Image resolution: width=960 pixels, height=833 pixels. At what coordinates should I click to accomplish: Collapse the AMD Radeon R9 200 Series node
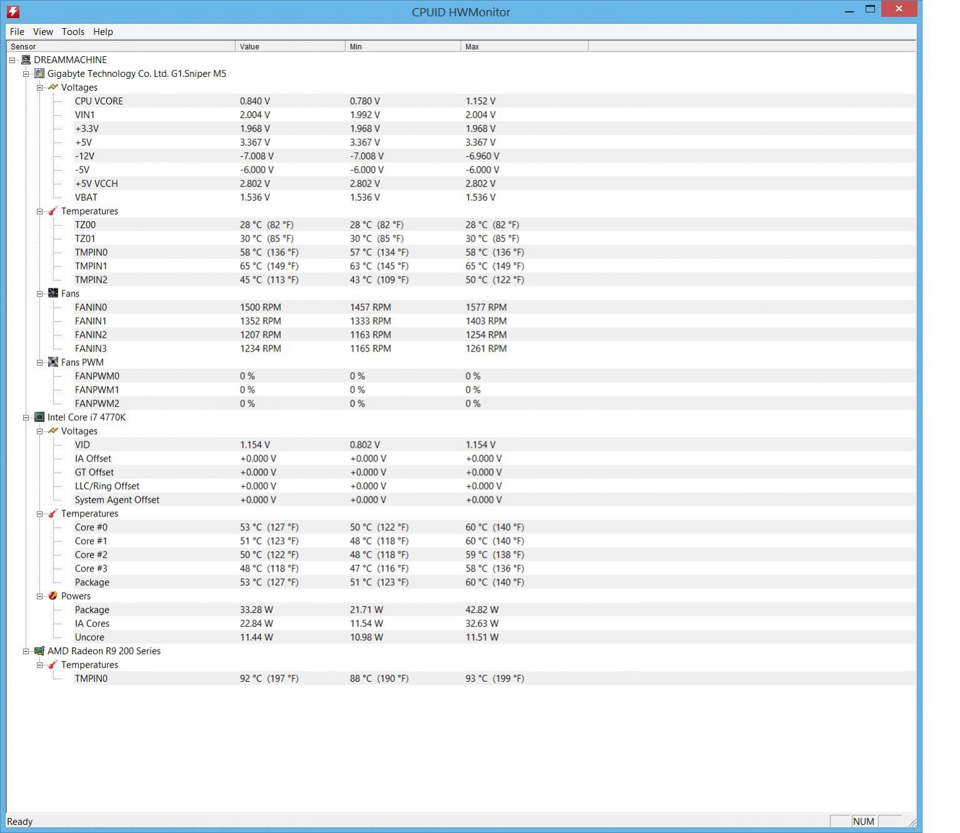26,651
